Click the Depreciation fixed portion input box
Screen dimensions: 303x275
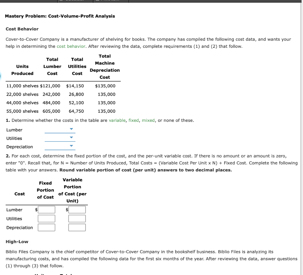pos(46,227)
